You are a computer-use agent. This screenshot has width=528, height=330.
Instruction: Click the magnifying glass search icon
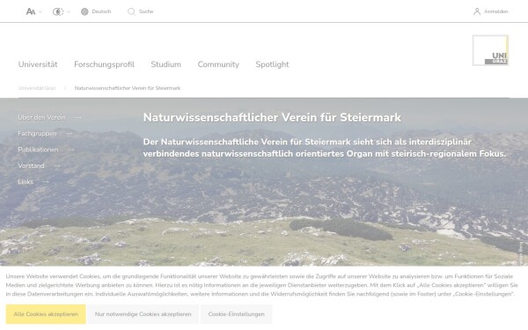[x=131, y=11]
